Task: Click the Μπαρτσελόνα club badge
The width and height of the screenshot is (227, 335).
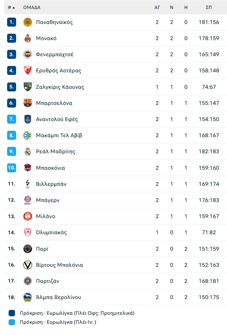Action: click(x=28, y=103)
